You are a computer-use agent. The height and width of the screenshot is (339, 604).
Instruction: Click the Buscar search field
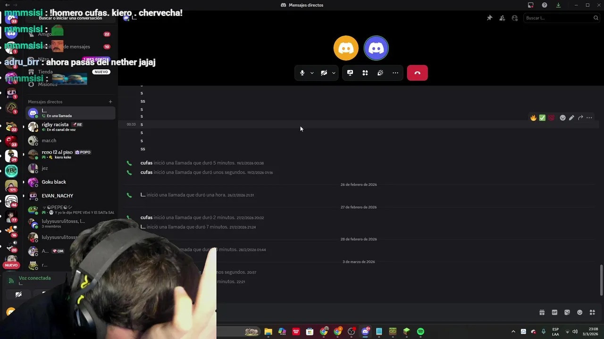562,18
